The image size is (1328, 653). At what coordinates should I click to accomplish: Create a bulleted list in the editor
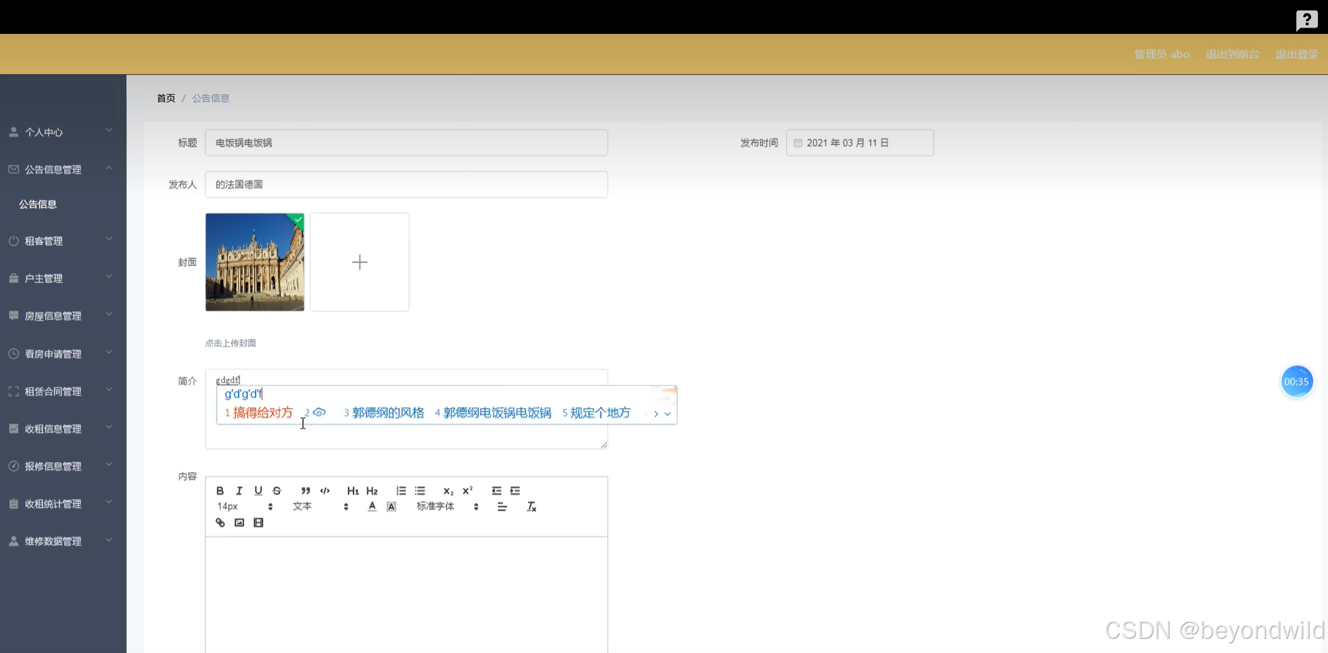click(x=420, y=491)
